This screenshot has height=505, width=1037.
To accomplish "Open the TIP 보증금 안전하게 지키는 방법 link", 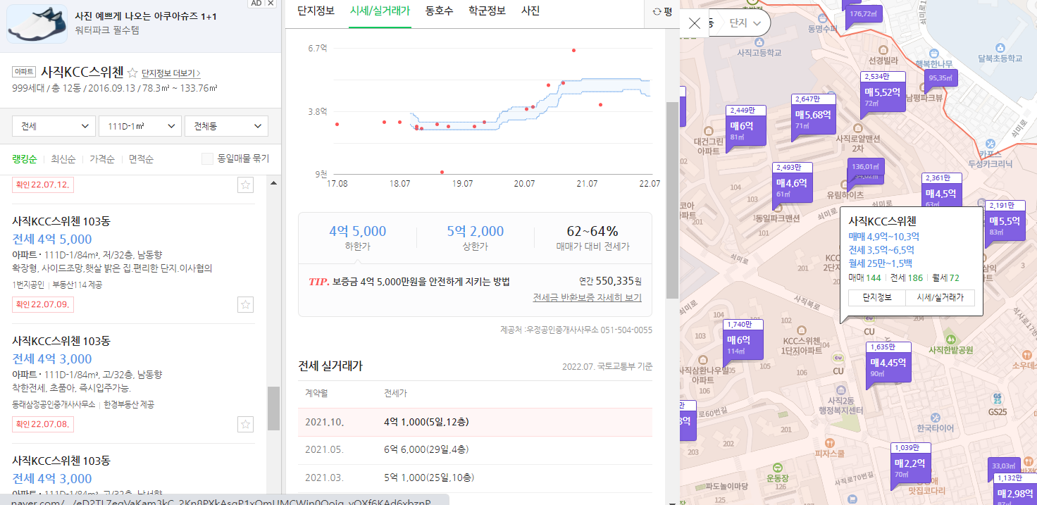I will point(409,282).
